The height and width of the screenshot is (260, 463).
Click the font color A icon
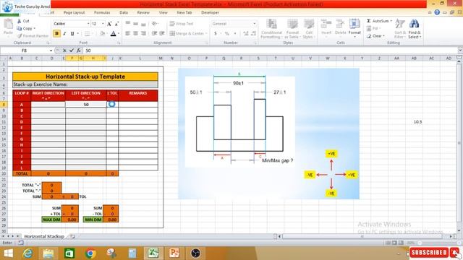tap(113, 34)
